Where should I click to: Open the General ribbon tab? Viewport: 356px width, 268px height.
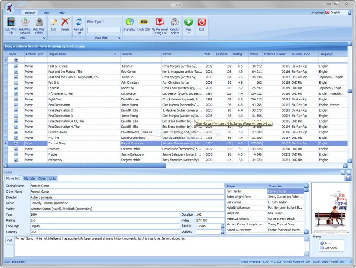30,13
